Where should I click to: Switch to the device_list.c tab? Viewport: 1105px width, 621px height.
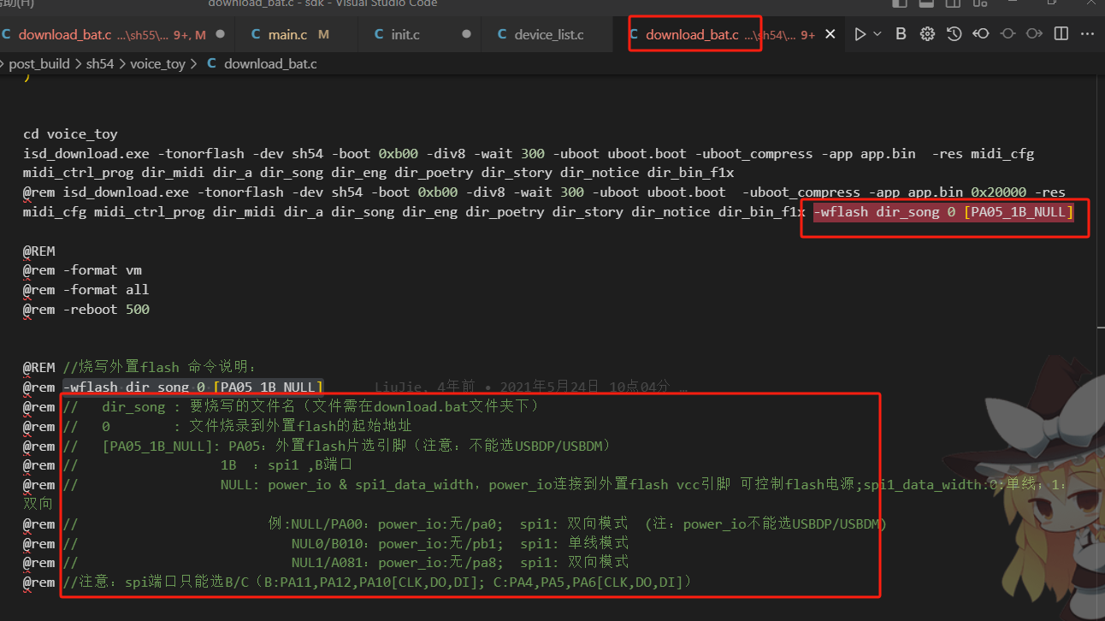[549, 35]
